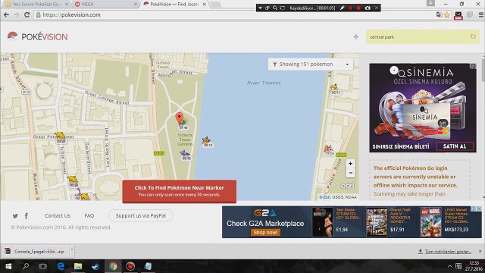Open PokéVision Facebook page
The image size is (485, 273).
[x=27, y=215]
